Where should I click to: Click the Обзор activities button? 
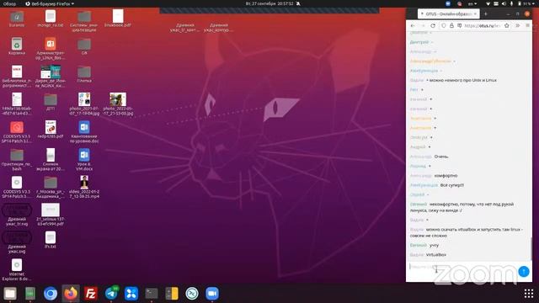coord(9,3)
